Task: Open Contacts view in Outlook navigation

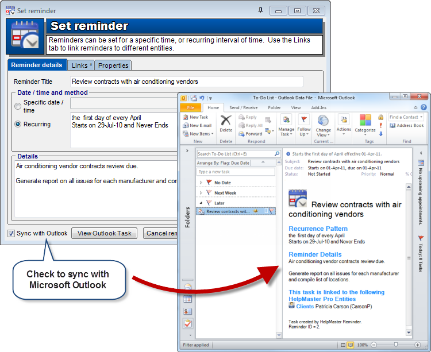Action: 188,311
